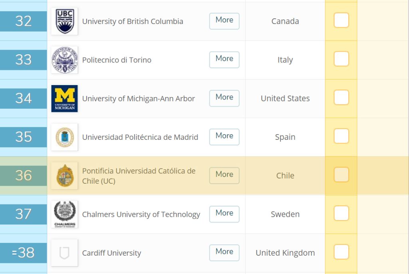This screenshot has height=274, width=409.
Task: Tick the compare checkbox for Politecnico di Torino
Action: coord(341,59)
